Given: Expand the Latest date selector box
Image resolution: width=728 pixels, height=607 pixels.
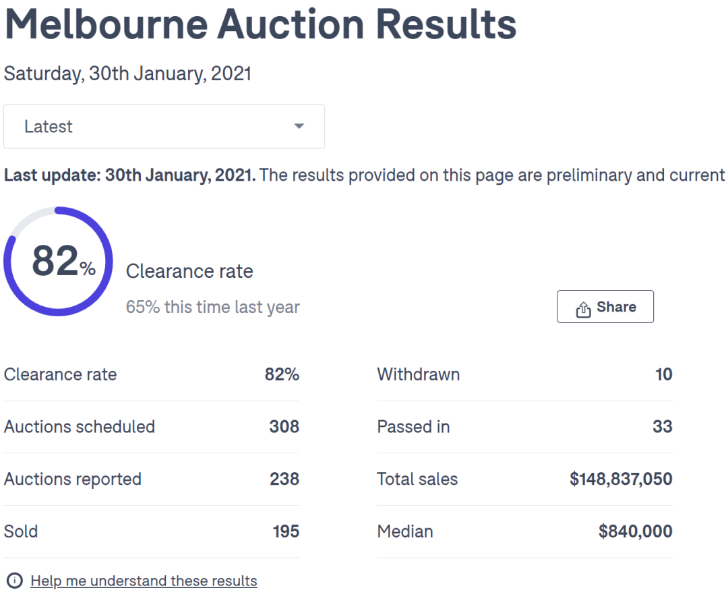Looking at the screenshot, I should 164,126.
